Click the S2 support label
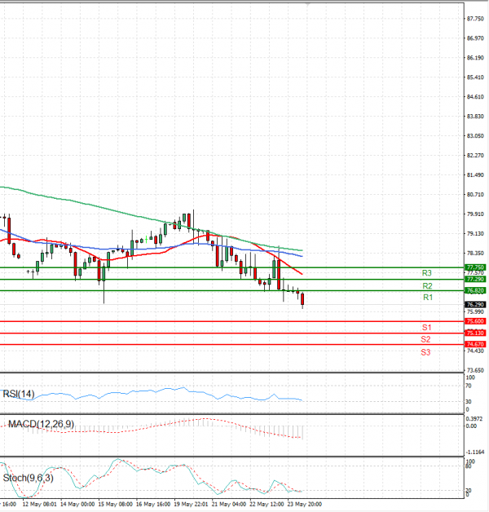 (x=425, y=339)
